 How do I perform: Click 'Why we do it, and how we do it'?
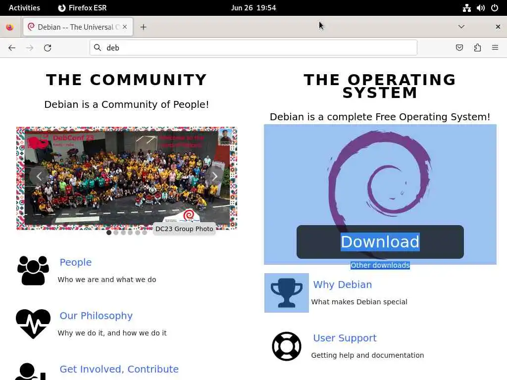pos(112,333)
